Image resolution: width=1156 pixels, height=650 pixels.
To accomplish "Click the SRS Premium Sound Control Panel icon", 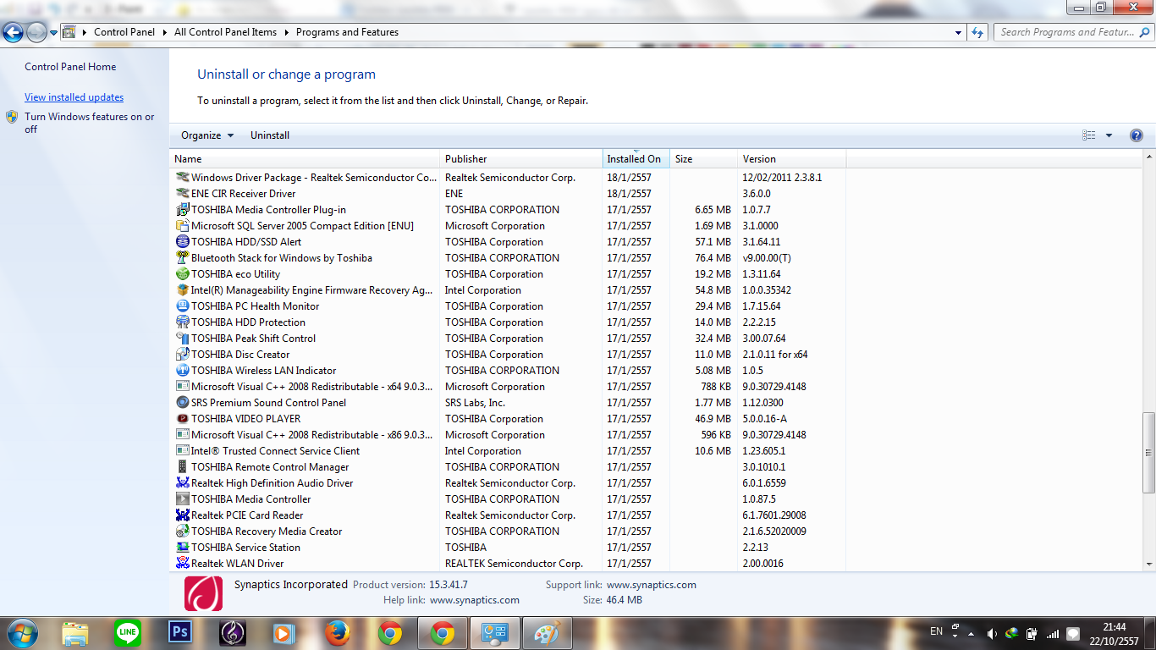I will pyautogui.click(x=182, y=403).
